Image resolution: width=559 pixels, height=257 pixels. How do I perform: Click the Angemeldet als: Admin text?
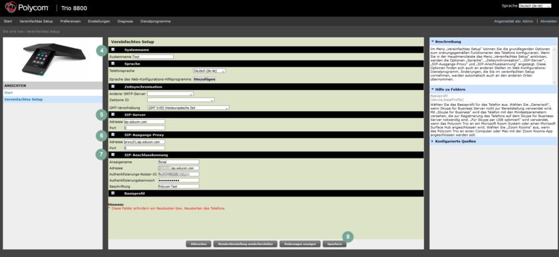point(513,21)
